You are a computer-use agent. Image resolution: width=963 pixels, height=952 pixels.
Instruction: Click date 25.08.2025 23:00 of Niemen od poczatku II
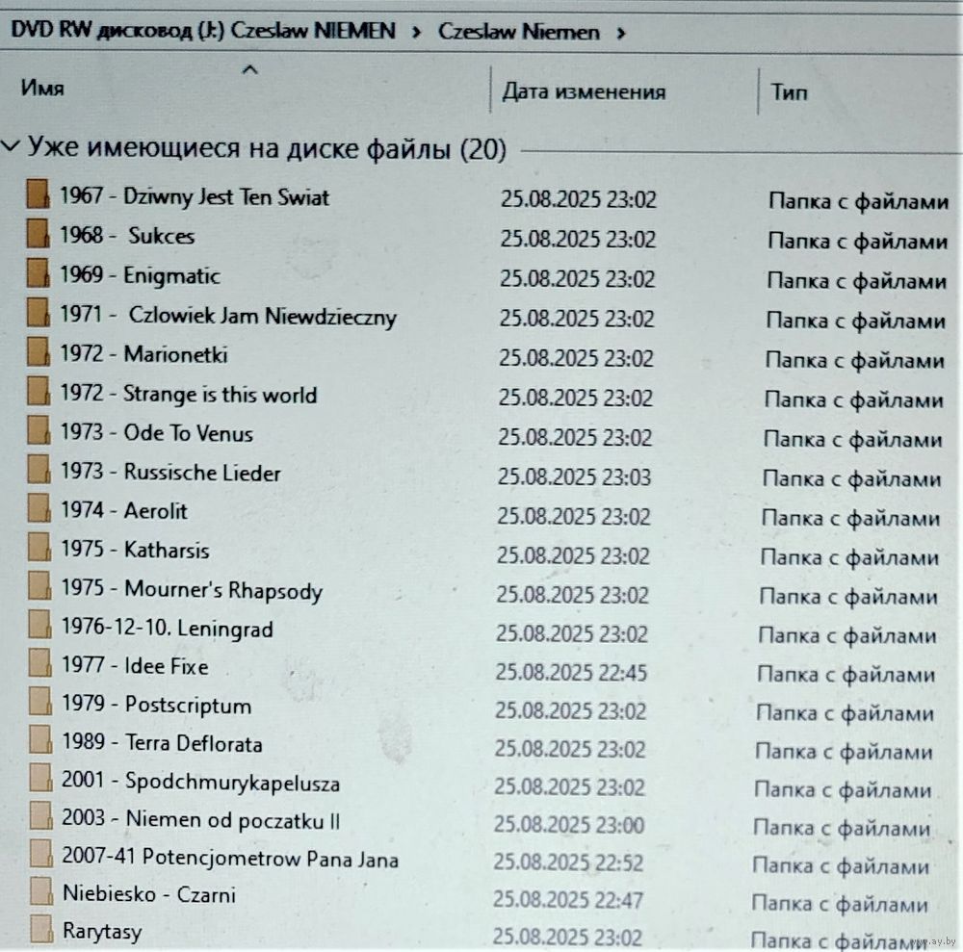tap(569, 824)
